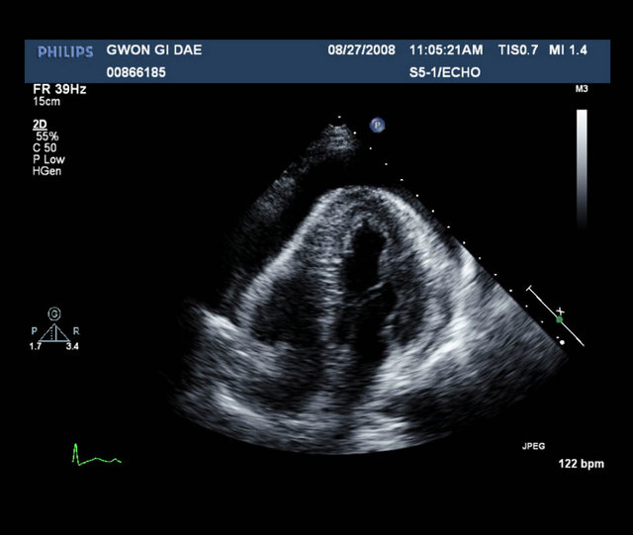This screenshot has width=633, height=535.
Task: Click the 122 bpm heart rate
Action: [582, 464]
